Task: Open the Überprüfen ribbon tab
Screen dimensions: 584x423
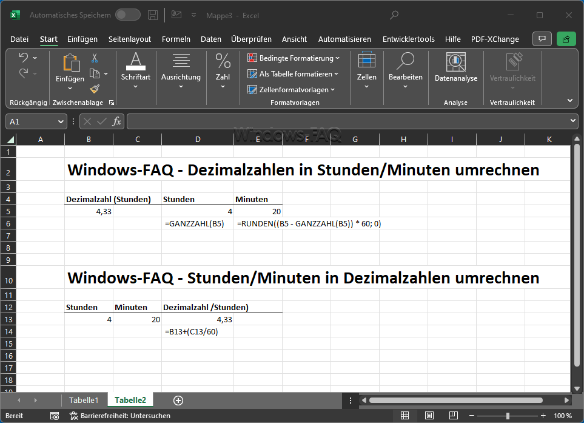Action: tap(252, 39)
